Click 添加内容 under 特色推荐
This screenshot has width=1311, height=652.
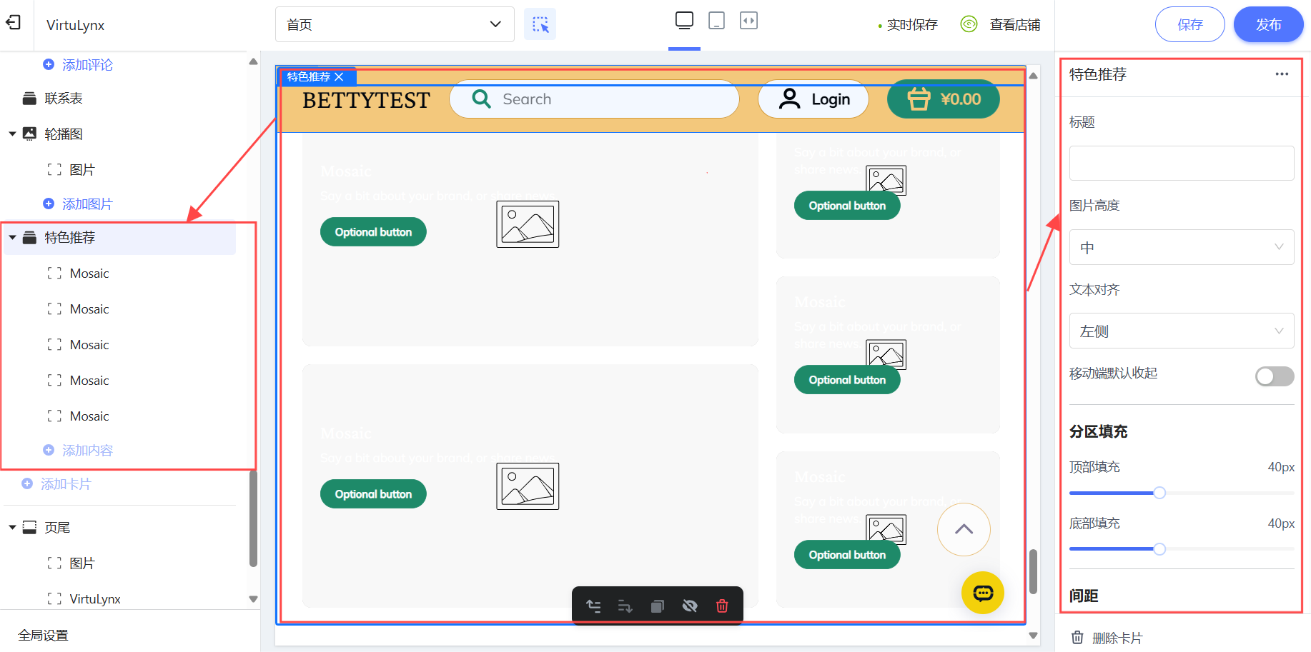click(87, 451)
